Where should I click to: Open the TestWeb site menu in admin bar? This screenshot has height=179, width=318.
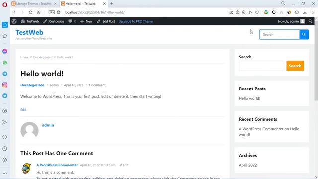tap(30, 21)
